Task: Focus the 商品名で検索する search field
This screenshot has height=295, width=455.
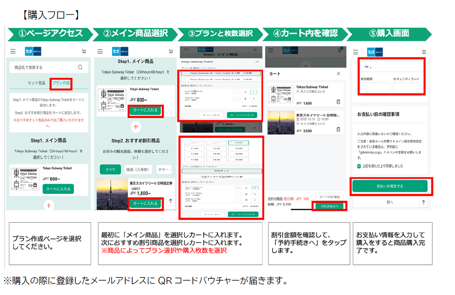Action: point(49,67)
